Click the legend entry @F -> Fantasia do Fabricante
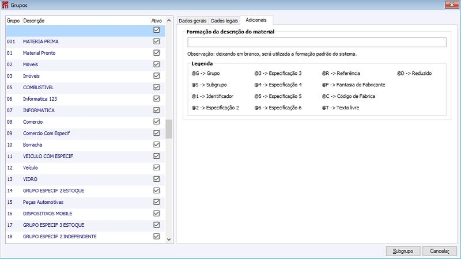 [x=353, y=85]
